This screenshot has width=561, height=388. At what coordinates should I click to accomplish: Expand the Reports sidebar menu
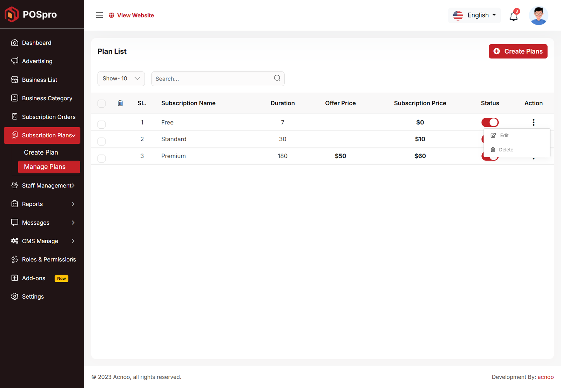42,204
